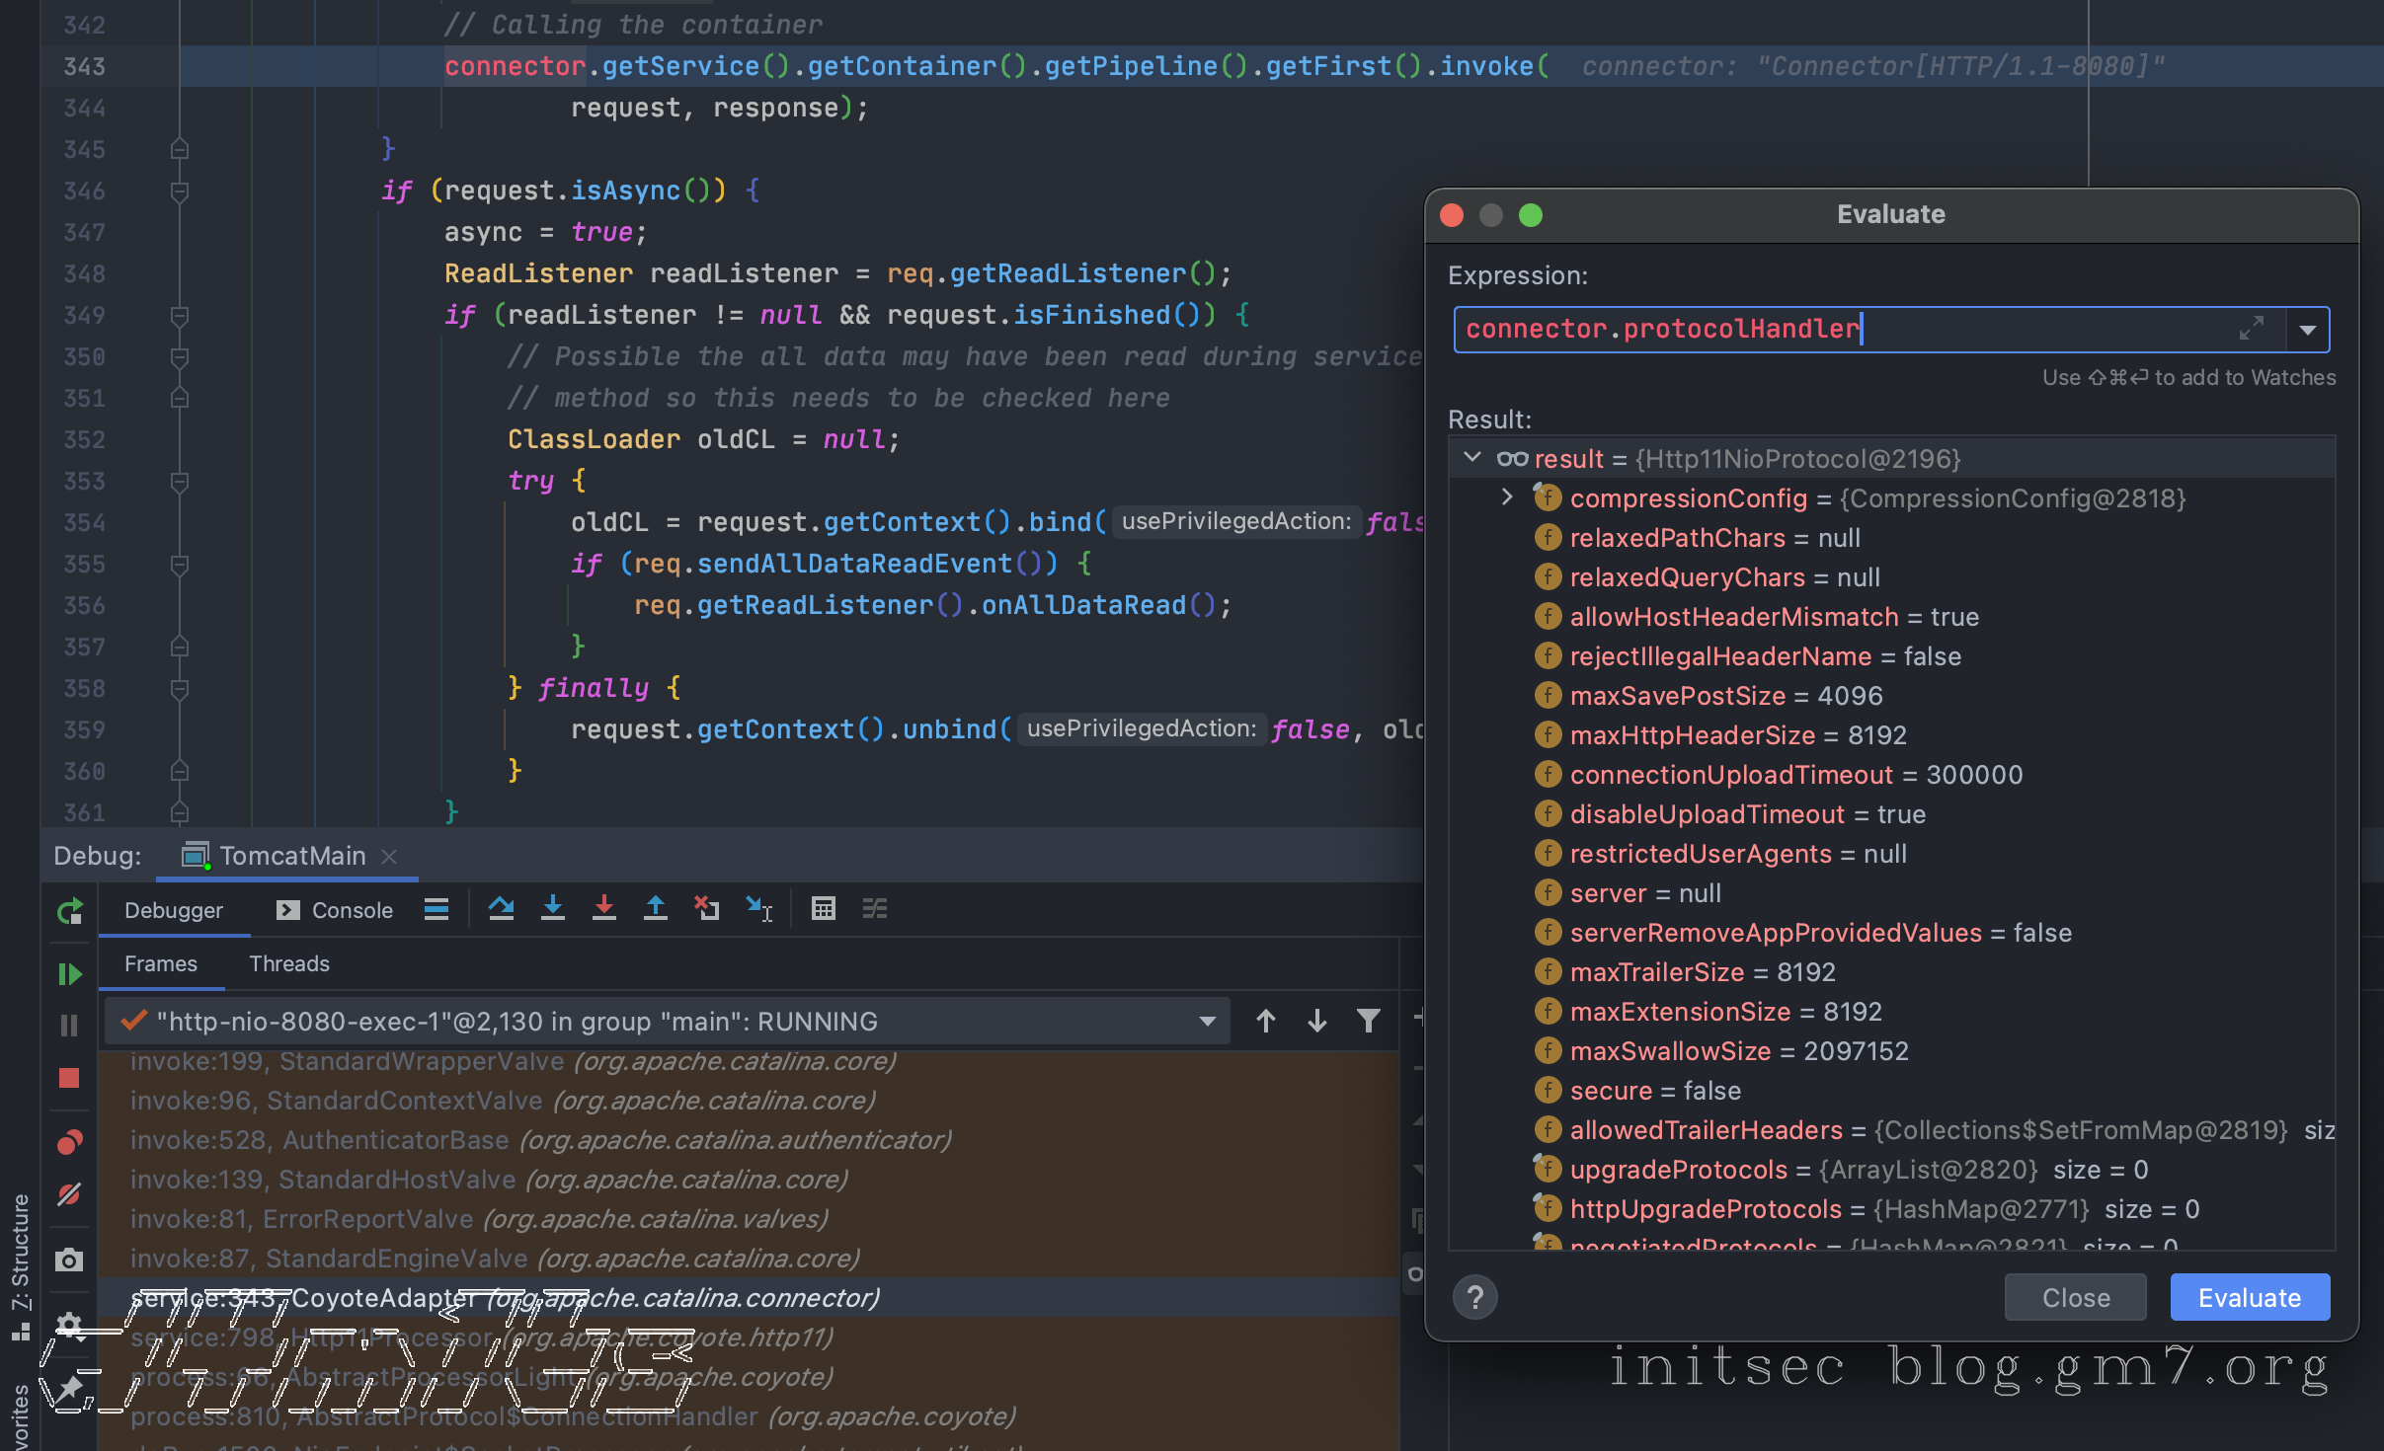Open Evaluate Expression calculator icon
The image size is (2384, 1451).
[823, 908]
